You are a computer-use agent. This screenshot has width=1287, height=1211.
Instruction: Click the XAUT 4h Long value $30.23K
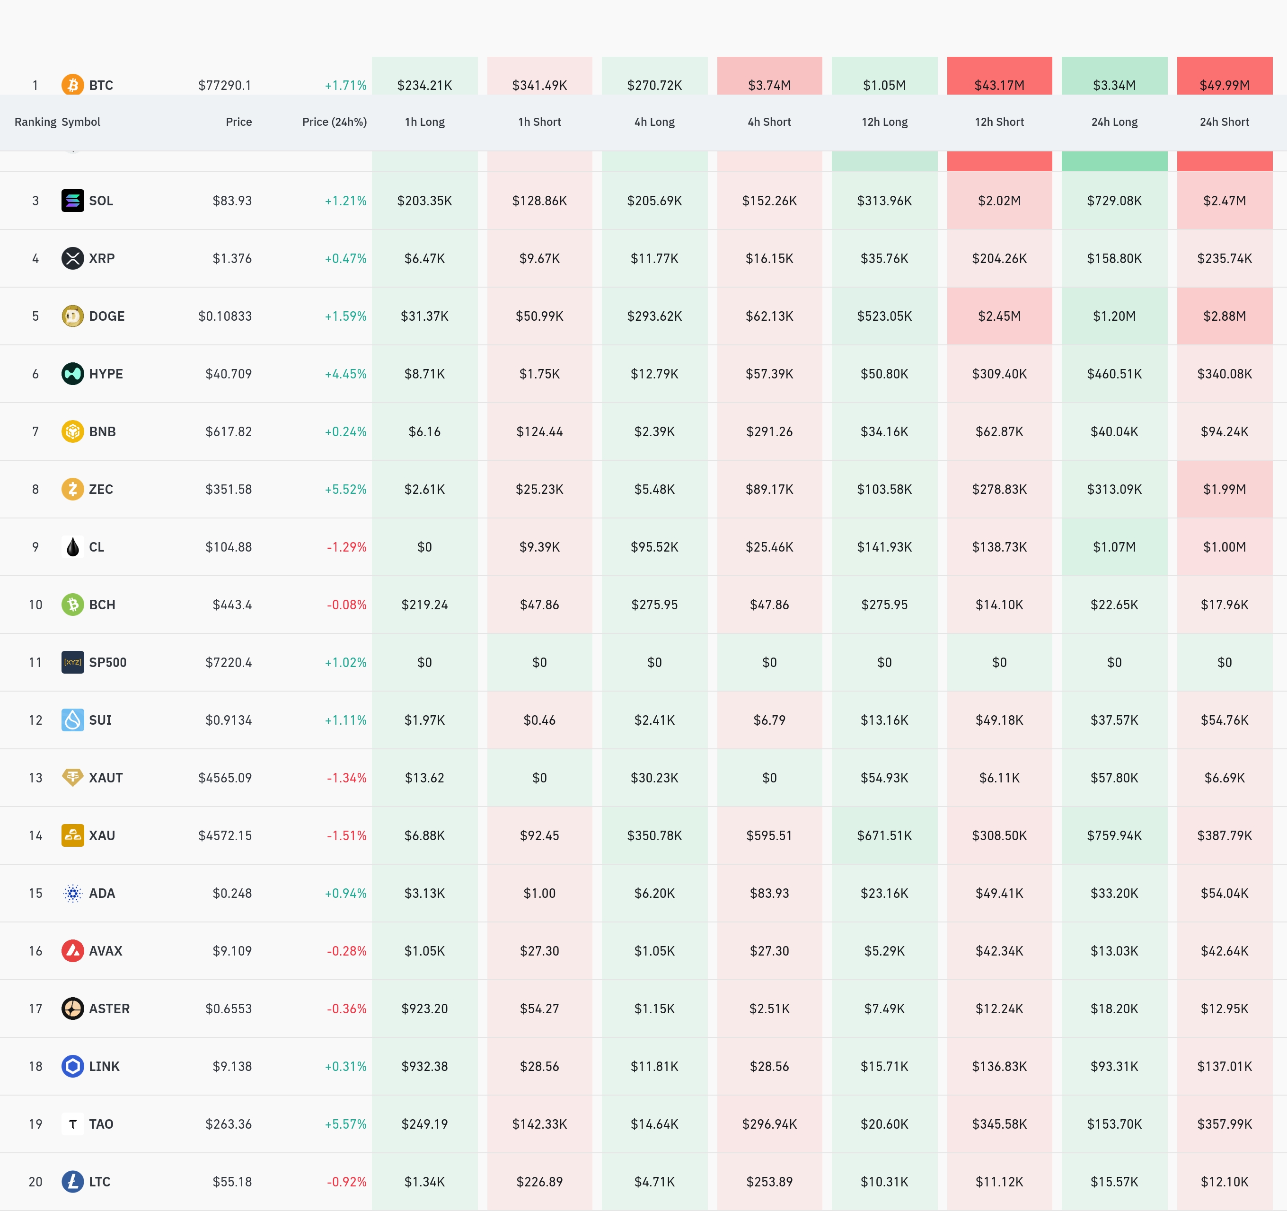tap(654, 777)
